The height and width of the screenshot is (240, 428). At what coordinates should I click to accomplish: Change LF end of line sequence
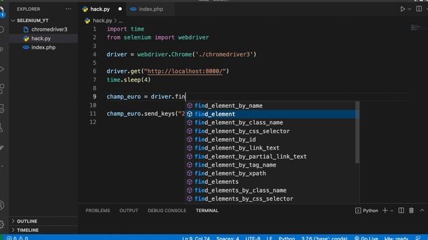[x=270, y=238]
